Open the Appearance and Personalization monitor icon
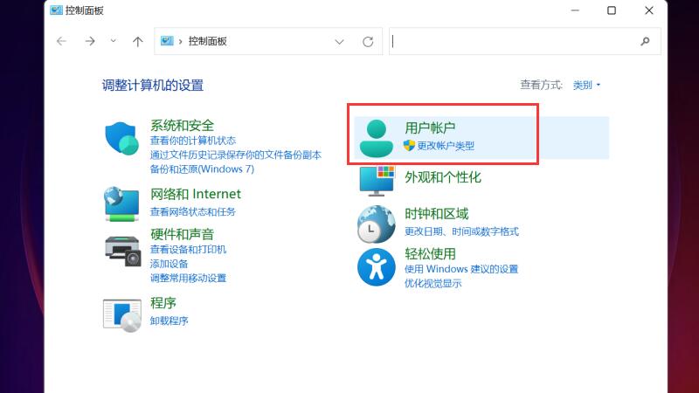 click(377, 181)
